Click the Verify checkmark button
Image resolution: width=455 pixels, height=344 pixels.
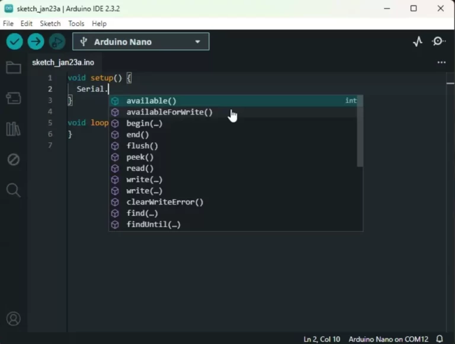[14, 42]
